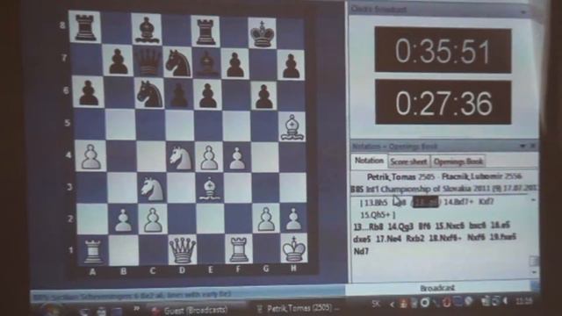Select the white king on h1
Image resolution: width=562 pixels, height=316 pixels.
[294, 249]
